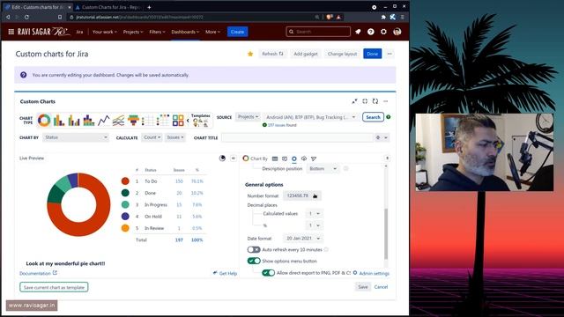Click the dark mode preview icon
The image size is (564, 317).
pyautogui.click(x=222, y=158)
